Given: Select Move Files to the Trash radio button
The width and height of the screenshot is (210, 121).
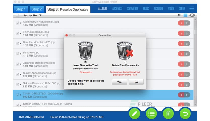Looking at the screenshot, I should pyautogui.click(x=86, y=62).
